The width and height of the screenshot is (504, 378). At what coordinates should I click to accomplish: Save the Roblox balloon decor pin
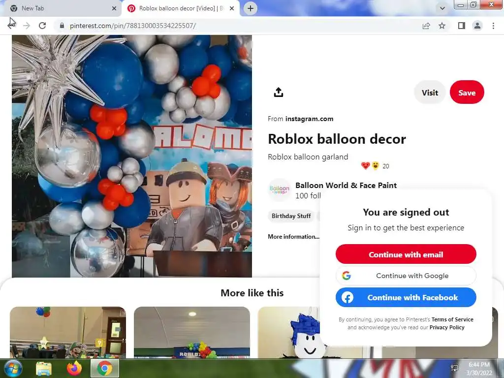click(x=467, y=93)
